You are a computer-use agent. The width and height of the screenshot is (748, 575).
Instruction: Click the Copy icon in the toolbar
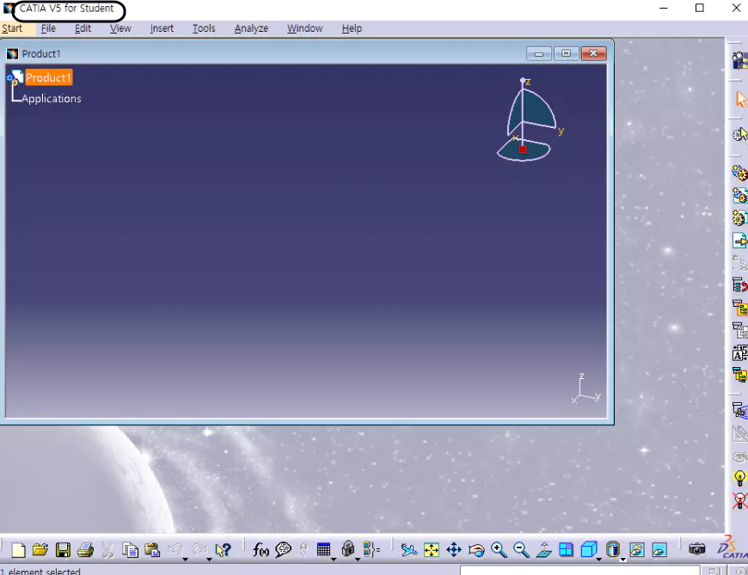point(130,550)
